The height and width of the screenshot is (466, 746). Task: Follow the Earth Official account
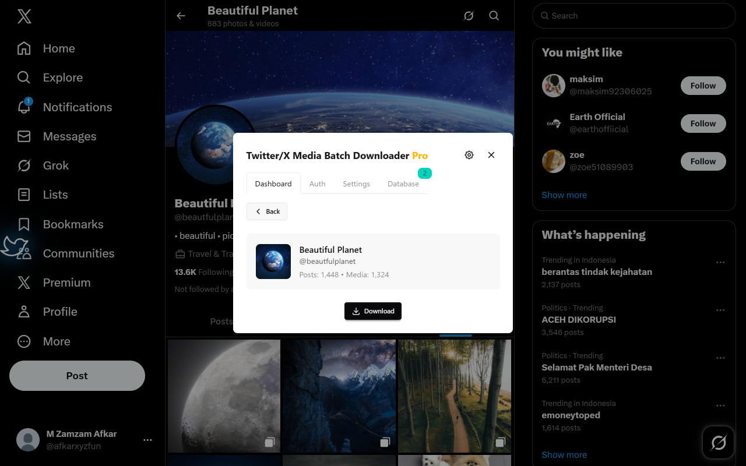pyautogui.click(x=703, y=123)
